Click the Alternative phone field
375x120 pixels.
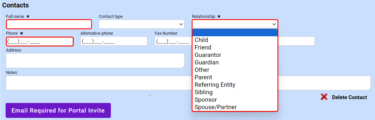tap(114, 41)
